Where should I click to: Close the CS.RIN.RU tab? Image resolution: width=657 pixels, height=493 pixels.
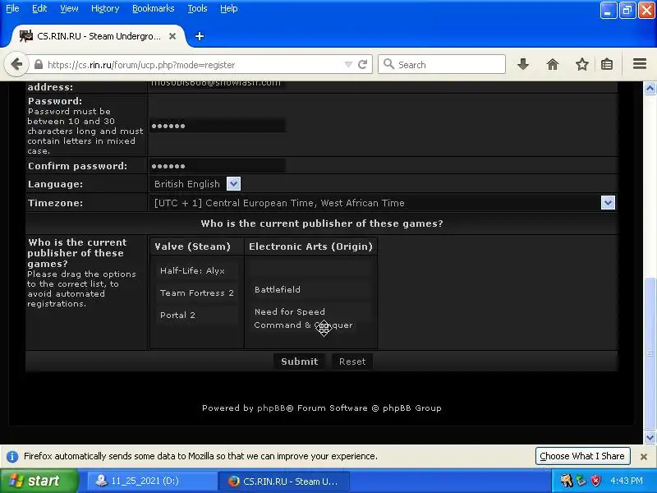(172, 36)
